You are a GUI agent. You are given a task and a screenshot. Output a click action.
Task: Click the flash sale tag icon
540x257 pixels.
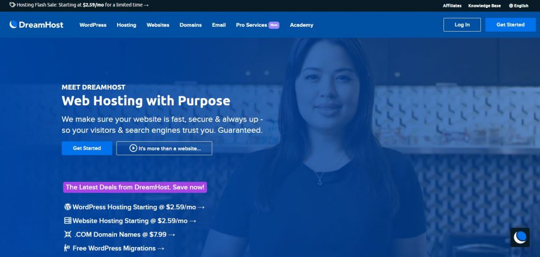(x=13, y=5)
